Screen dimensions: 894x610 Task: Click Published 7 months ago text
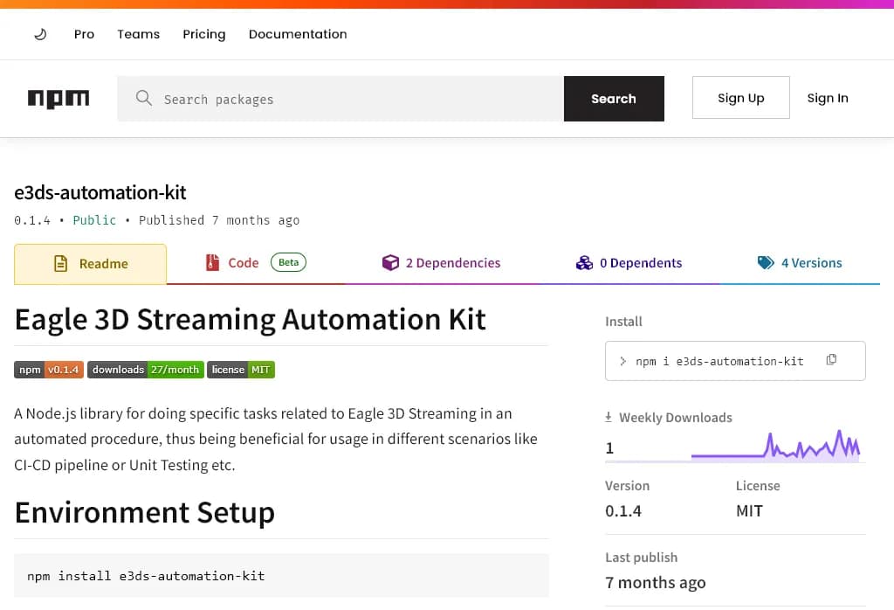(x=219, y=220)
